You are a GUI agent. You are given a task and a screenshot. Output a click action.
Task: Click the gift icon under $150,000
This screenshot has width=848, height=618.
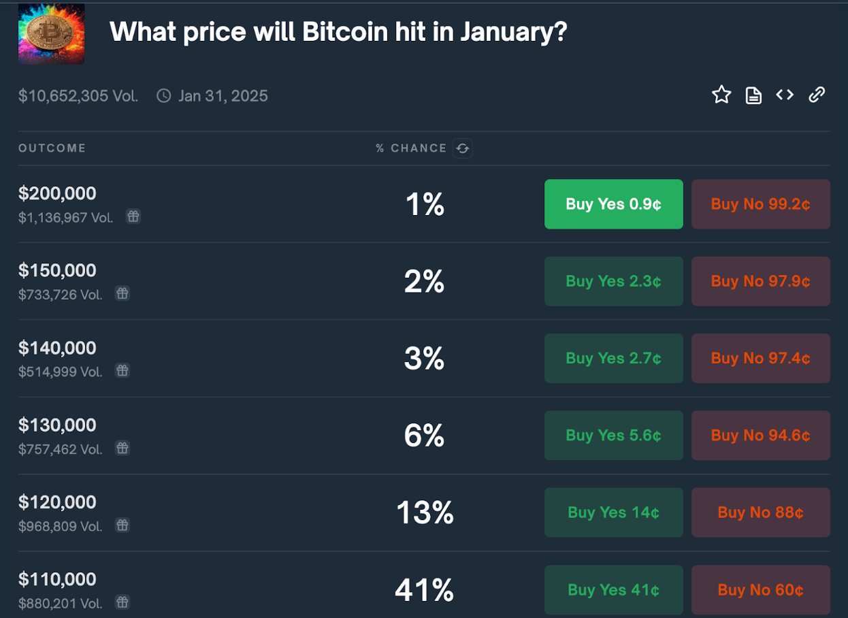123,294
